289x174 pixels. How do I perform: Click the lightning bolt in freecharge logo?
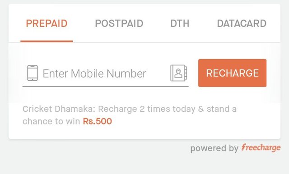(x=243, y=147)
